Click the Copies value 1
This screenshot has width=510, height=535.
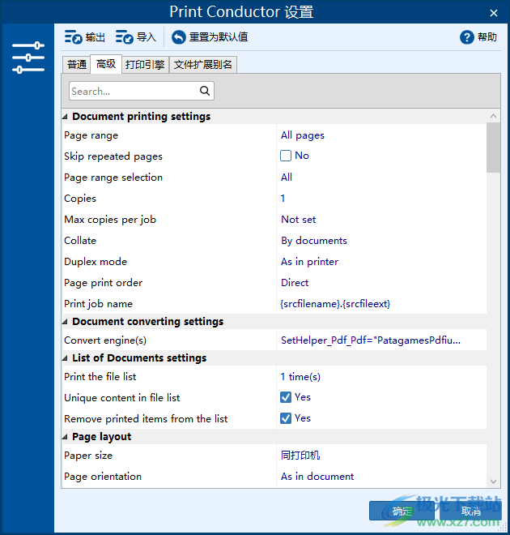[x=283, y=199]
